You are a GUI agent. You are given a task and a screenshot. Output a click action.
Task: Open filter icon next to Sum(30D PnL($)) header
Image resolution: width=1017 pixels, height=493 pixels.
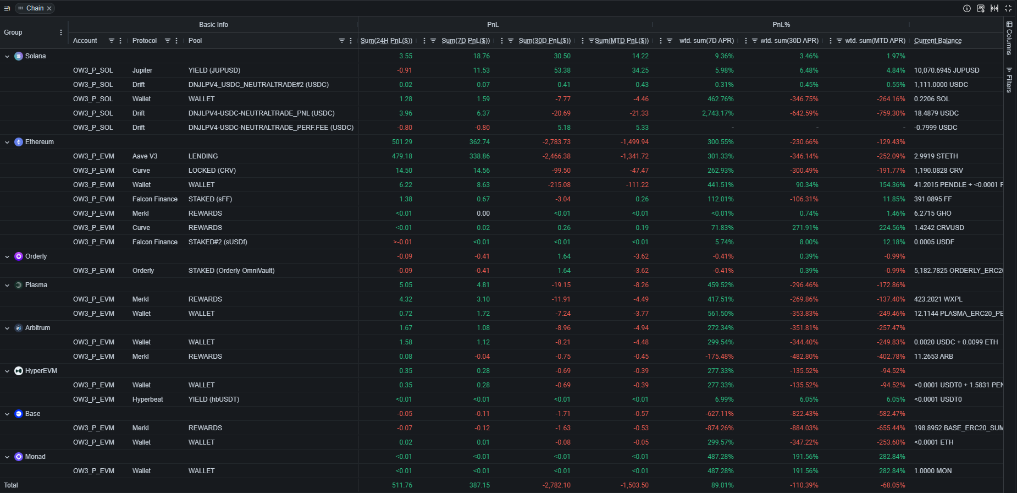511,41
